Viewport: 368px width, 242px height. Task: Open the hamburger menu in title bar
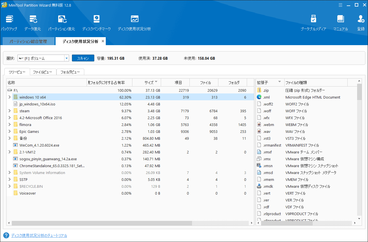click(x=340, y=5)
